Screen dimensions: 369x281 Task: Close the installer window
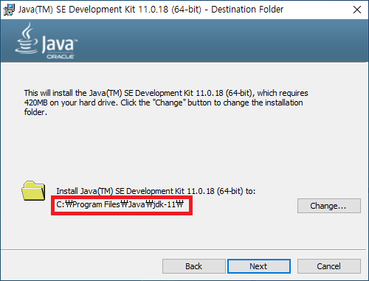(x=357, y=10)
